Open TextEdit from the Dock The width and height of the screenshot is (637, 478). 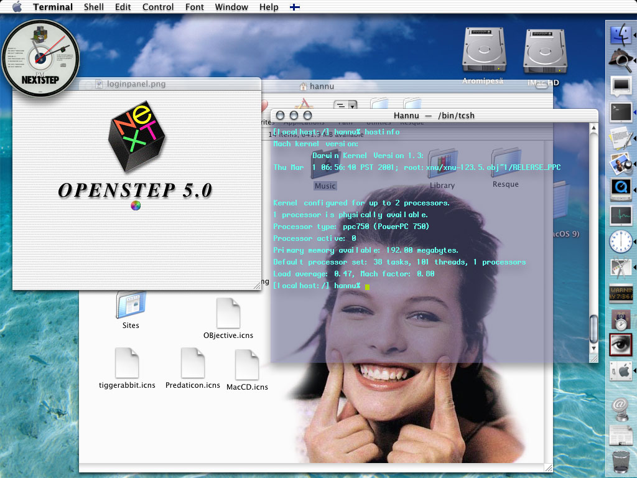click(621, 138)
